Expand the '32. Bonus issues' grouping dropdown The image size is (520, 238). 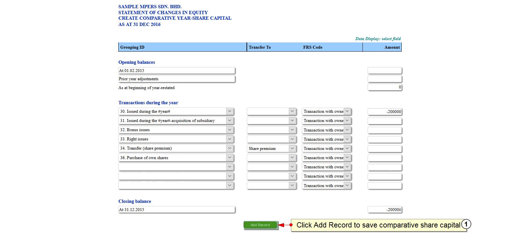pos(176,130)
